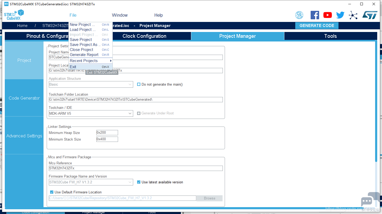Screen dimensions: 382x214
Task: Open the Project side section
Action: click(24, 60)
